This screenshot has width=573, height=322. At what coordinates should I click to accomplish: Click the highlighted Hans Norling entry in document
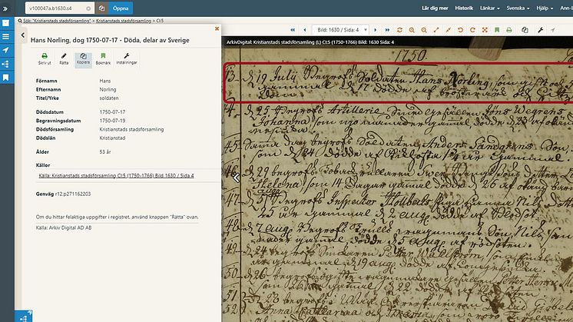[x=398, y=83]
